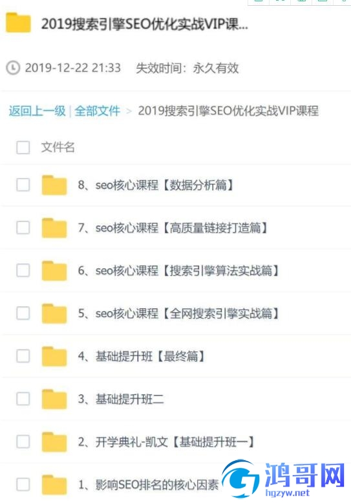Click the 返回上一级 link
The width and height of the screenshot is (351, 503).
point(37,111)
